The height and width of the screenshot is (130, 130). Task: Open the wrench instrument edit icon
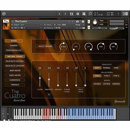6,21
